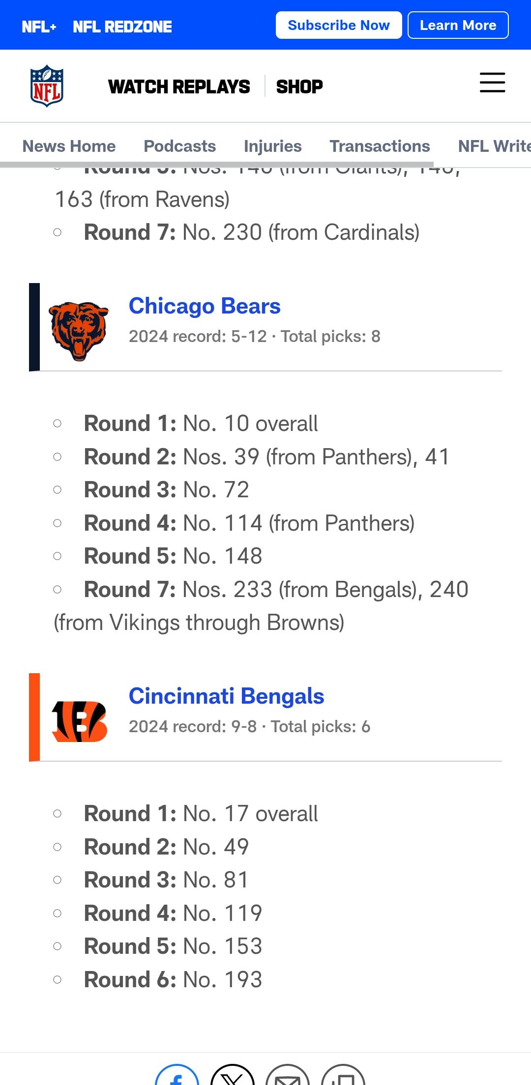The height and width of the screenshot is (1085, 531).
Task: Share via the X icon
Action: (x=232, y=1075)
